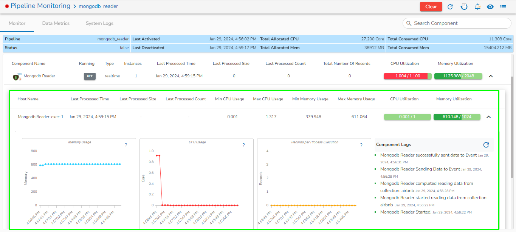Image resolution: width=516 pixels, height=232 pixels.
Task: Open the Pipeline Monitoring breadcrumb link
Action: (x=40, y=6)
